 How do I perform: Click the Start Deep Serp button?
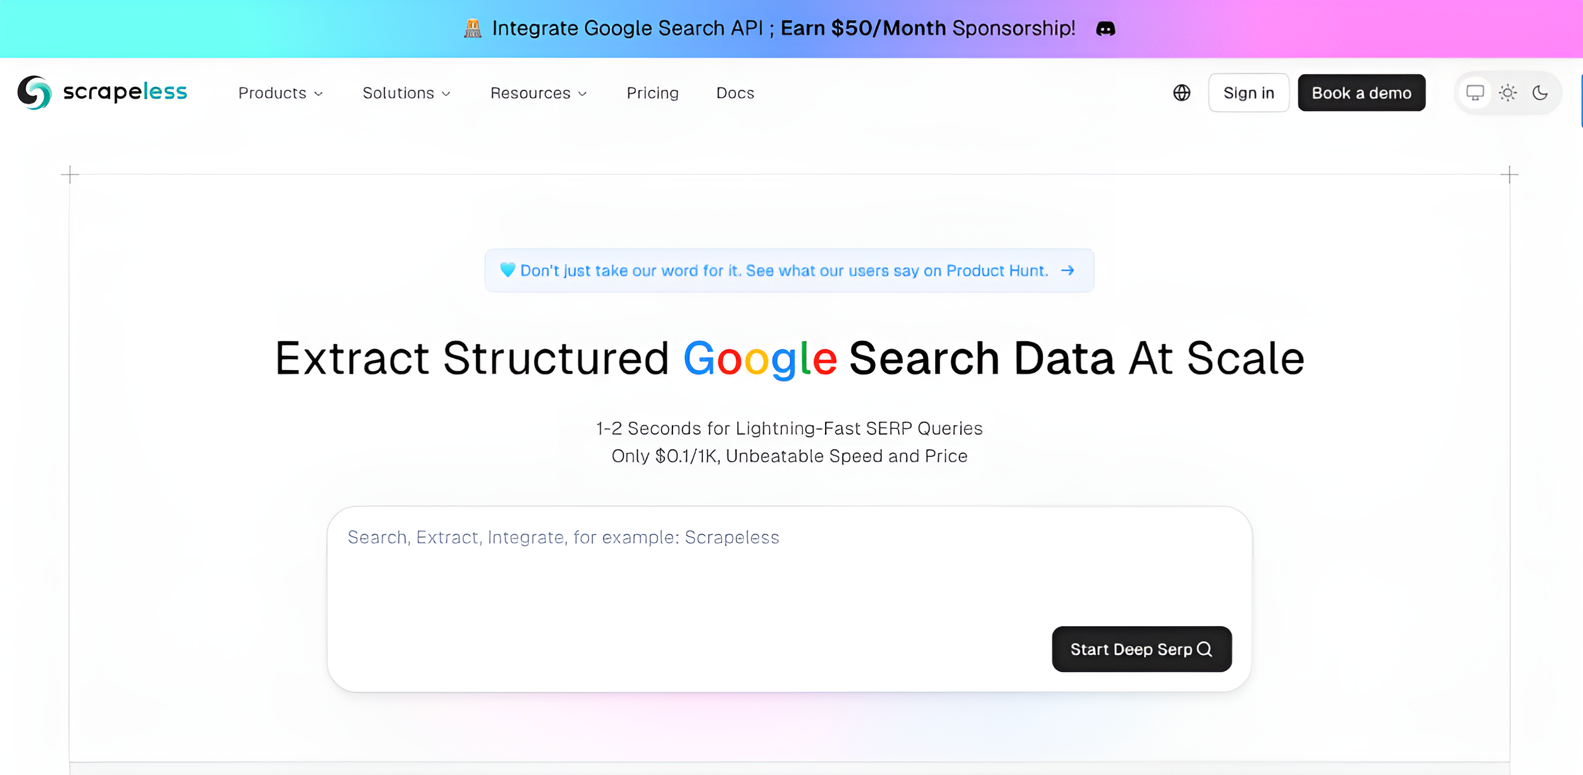(1141, 649)
